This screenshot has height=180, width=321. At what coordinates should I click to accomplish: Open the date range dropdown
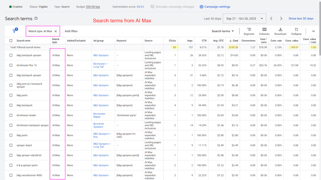point(245,18)
